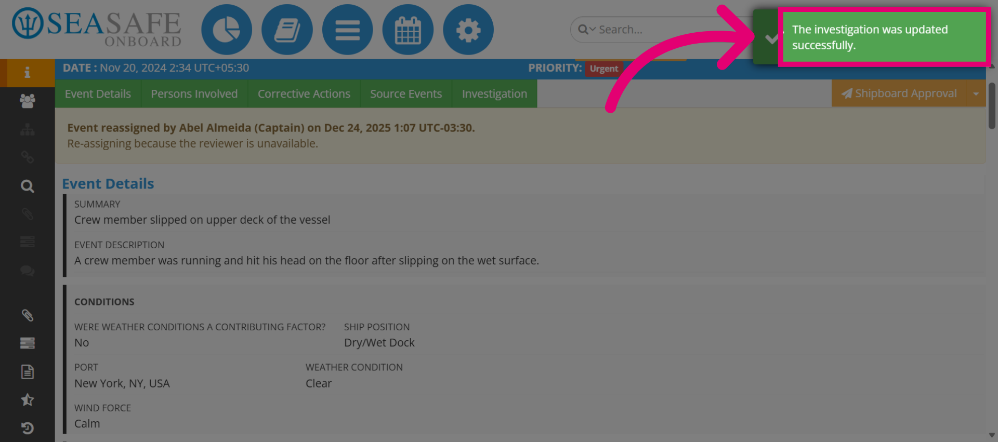Open the history clock sidebar icon
998x442 pixels.
[x=27, y=428]
